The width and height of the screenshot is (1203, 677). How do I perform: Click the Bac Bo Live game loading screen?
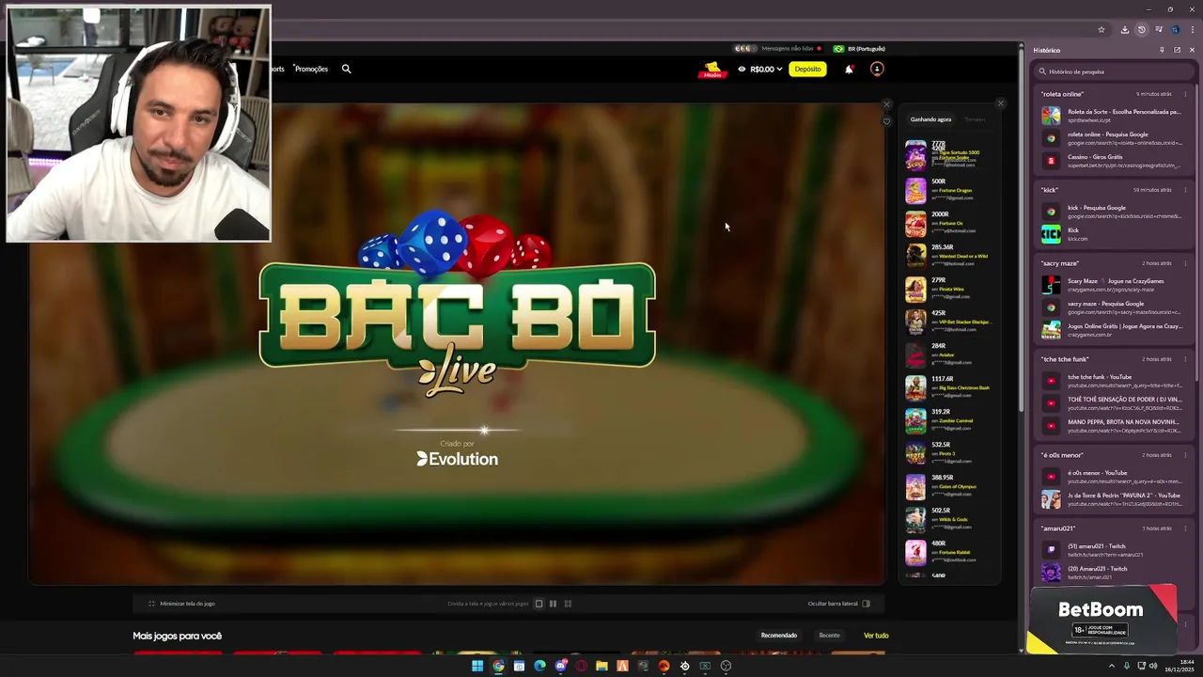pyautogui.click(x=457, y=344)
